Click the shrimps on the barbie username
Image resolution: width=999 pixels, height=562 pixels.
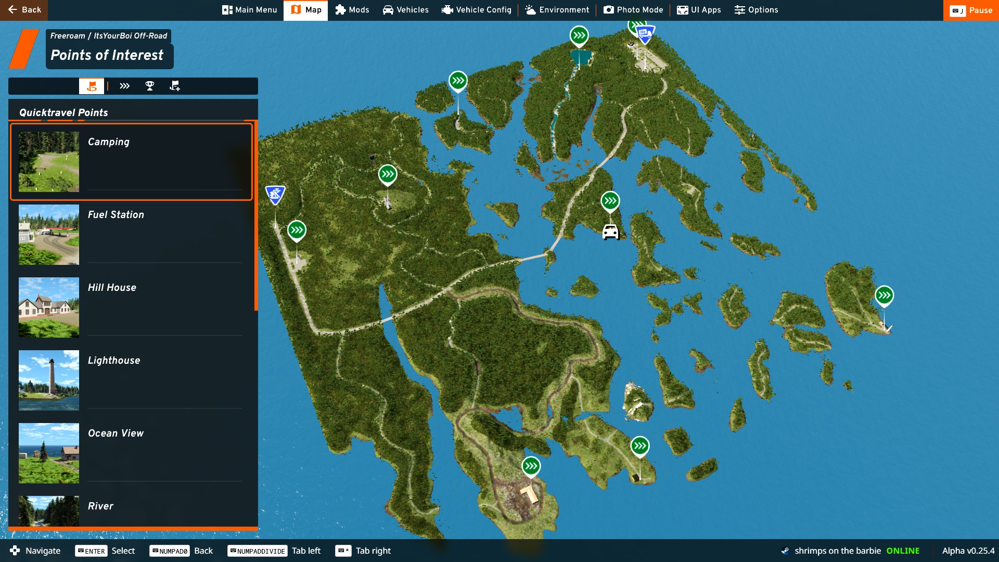(838, 551)
